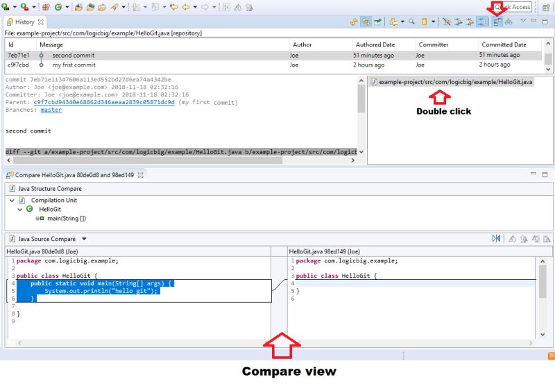
Task: Click the RSS feed icon in status bar
Action: [551, 356]
